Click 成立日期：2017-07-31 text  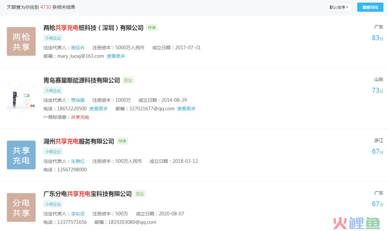[x=176, y=48]
